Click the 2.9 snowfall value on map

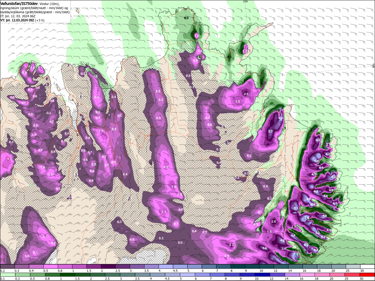coord(246,94)
